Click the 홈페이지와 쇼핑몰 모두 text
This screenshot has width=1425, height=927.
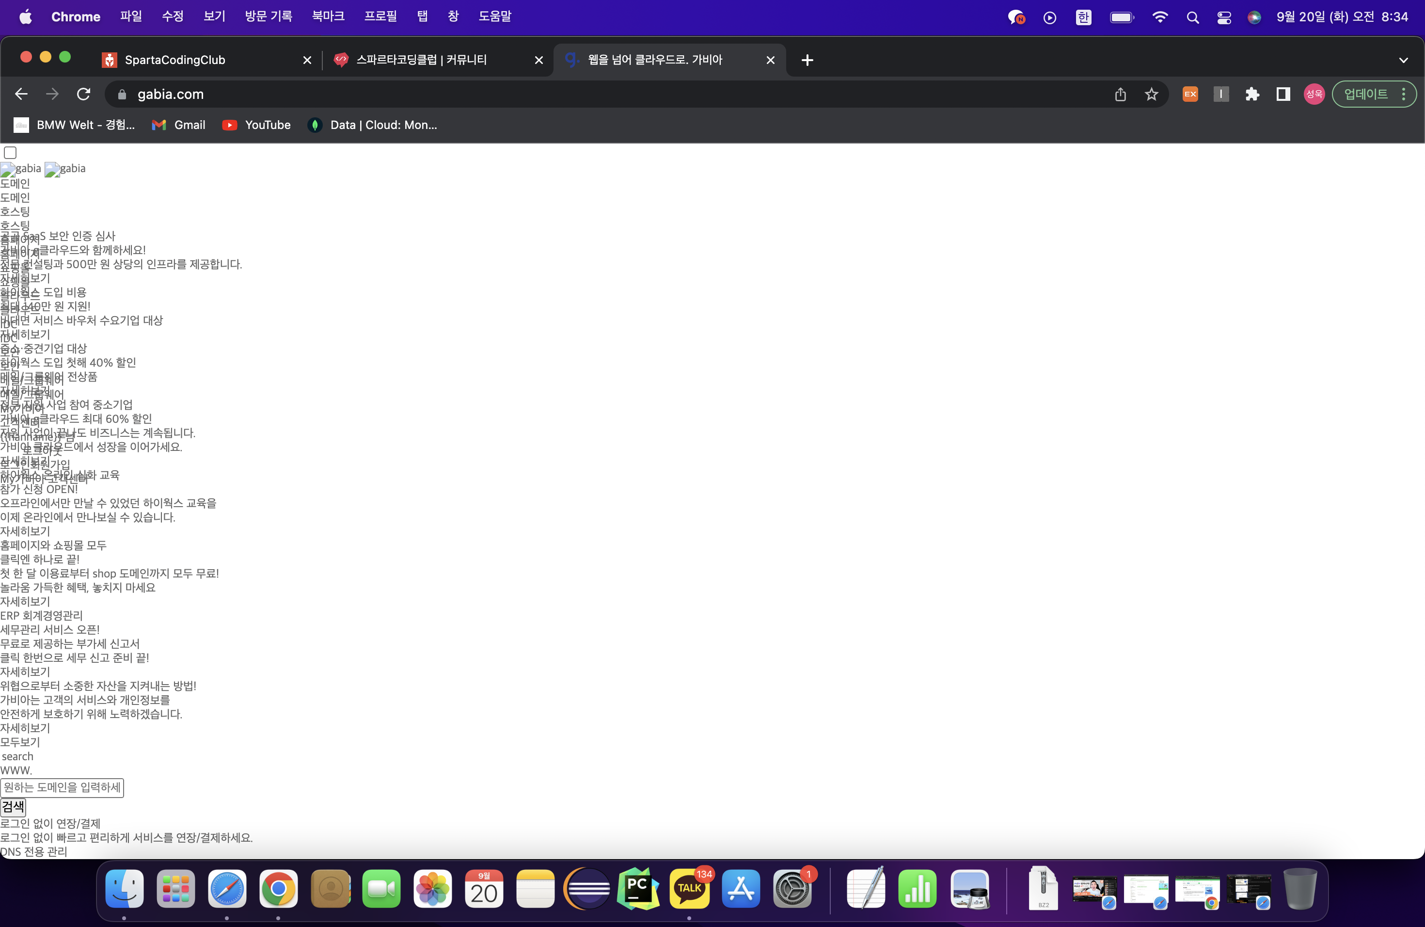click(x=53, y=545)
